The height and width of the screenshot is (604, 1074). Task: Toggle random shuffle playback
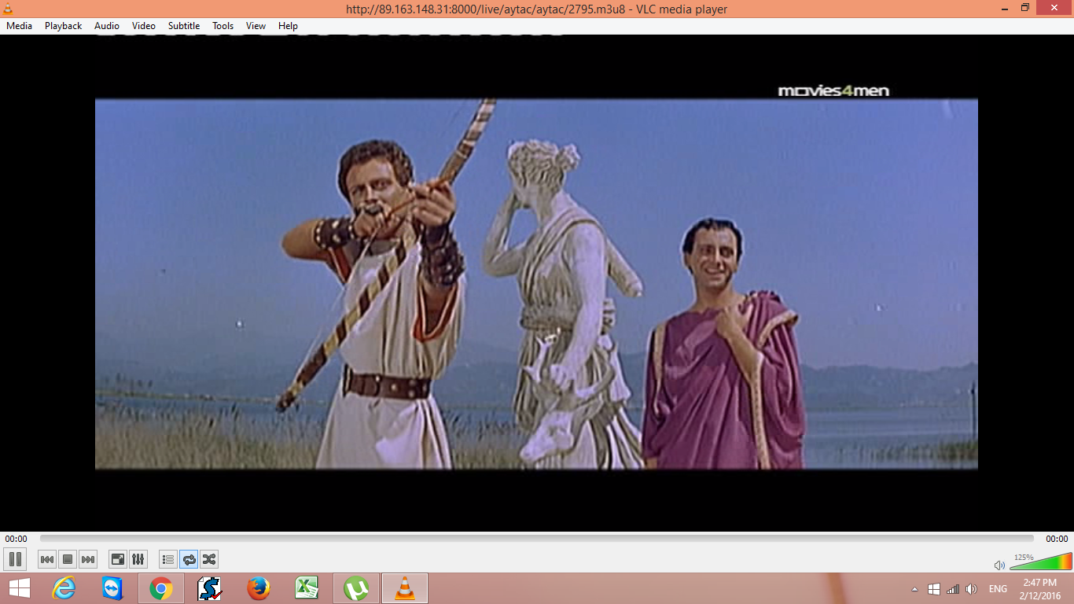(x=209, y=559)
